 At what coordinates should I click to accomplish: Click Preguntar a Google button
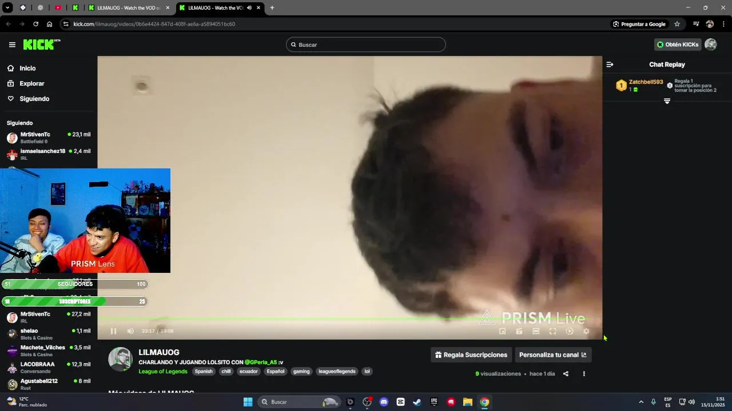tap(639, 24)
